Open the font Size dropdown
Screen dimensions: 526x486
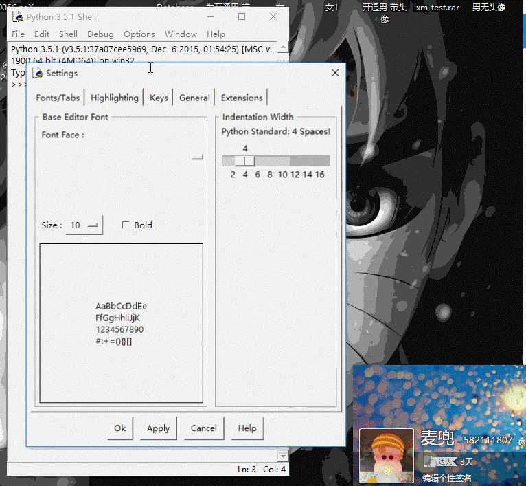coord(84,225)
